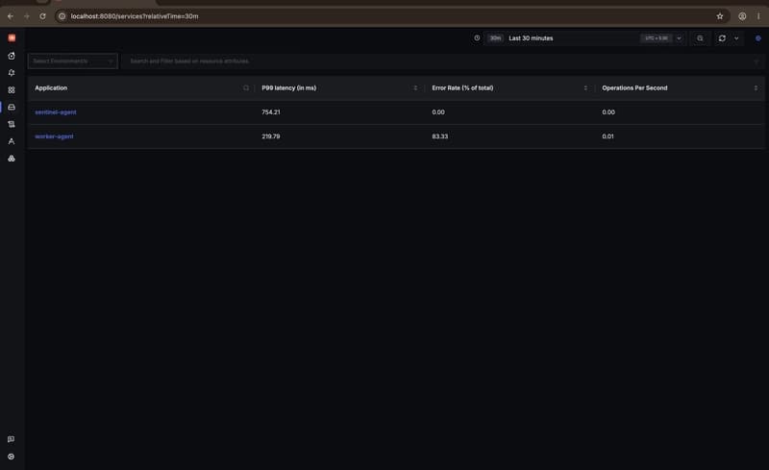
Task: Click site info icon in address bar
Action: 62,16
